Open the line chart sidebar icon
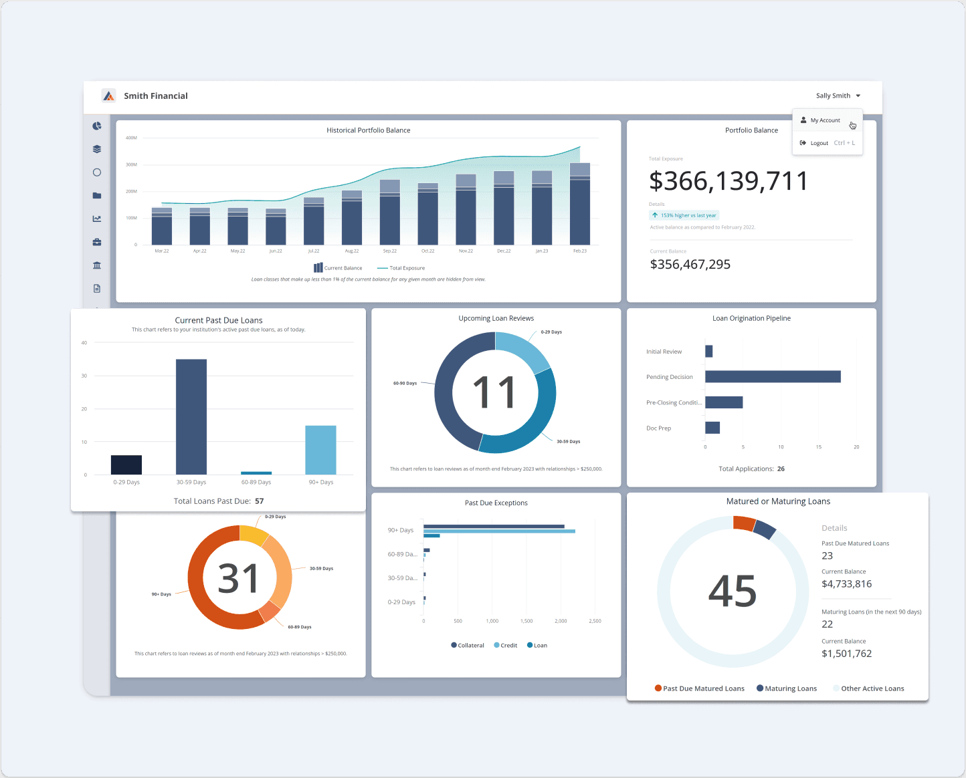The height and width of the screenshot is (778, 966). point(97,219)
